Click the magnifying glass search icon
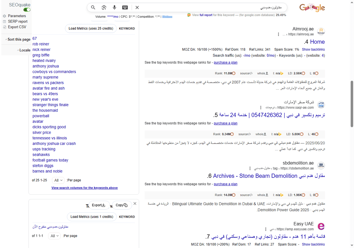This screenshot has height=248, width=354. [93, 7]
